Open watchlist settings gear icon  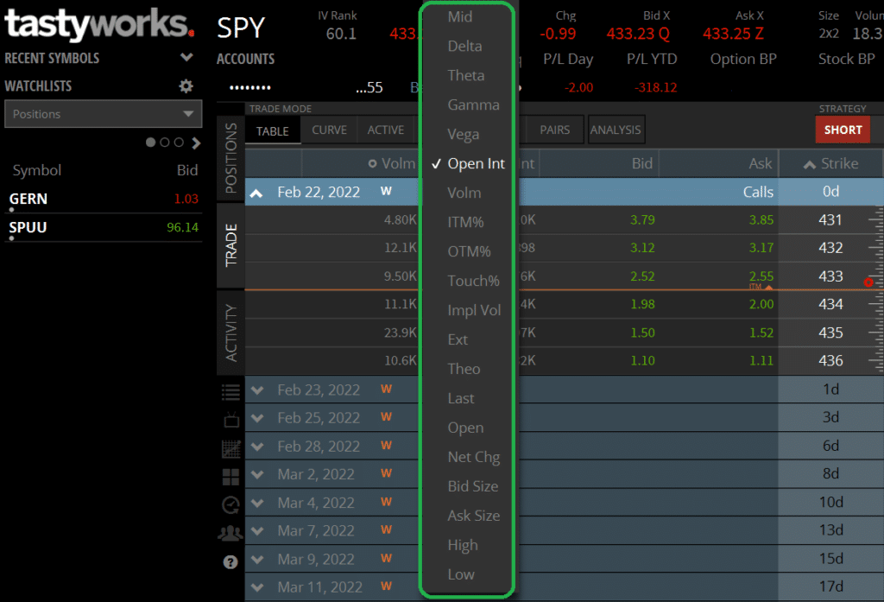(x=186, y=86)
